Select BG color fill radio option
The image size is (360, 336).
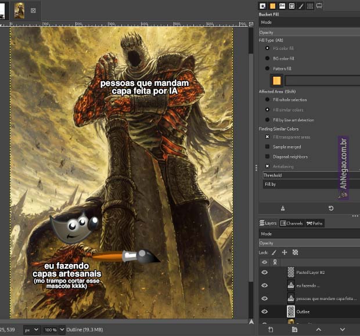(267, 58)
